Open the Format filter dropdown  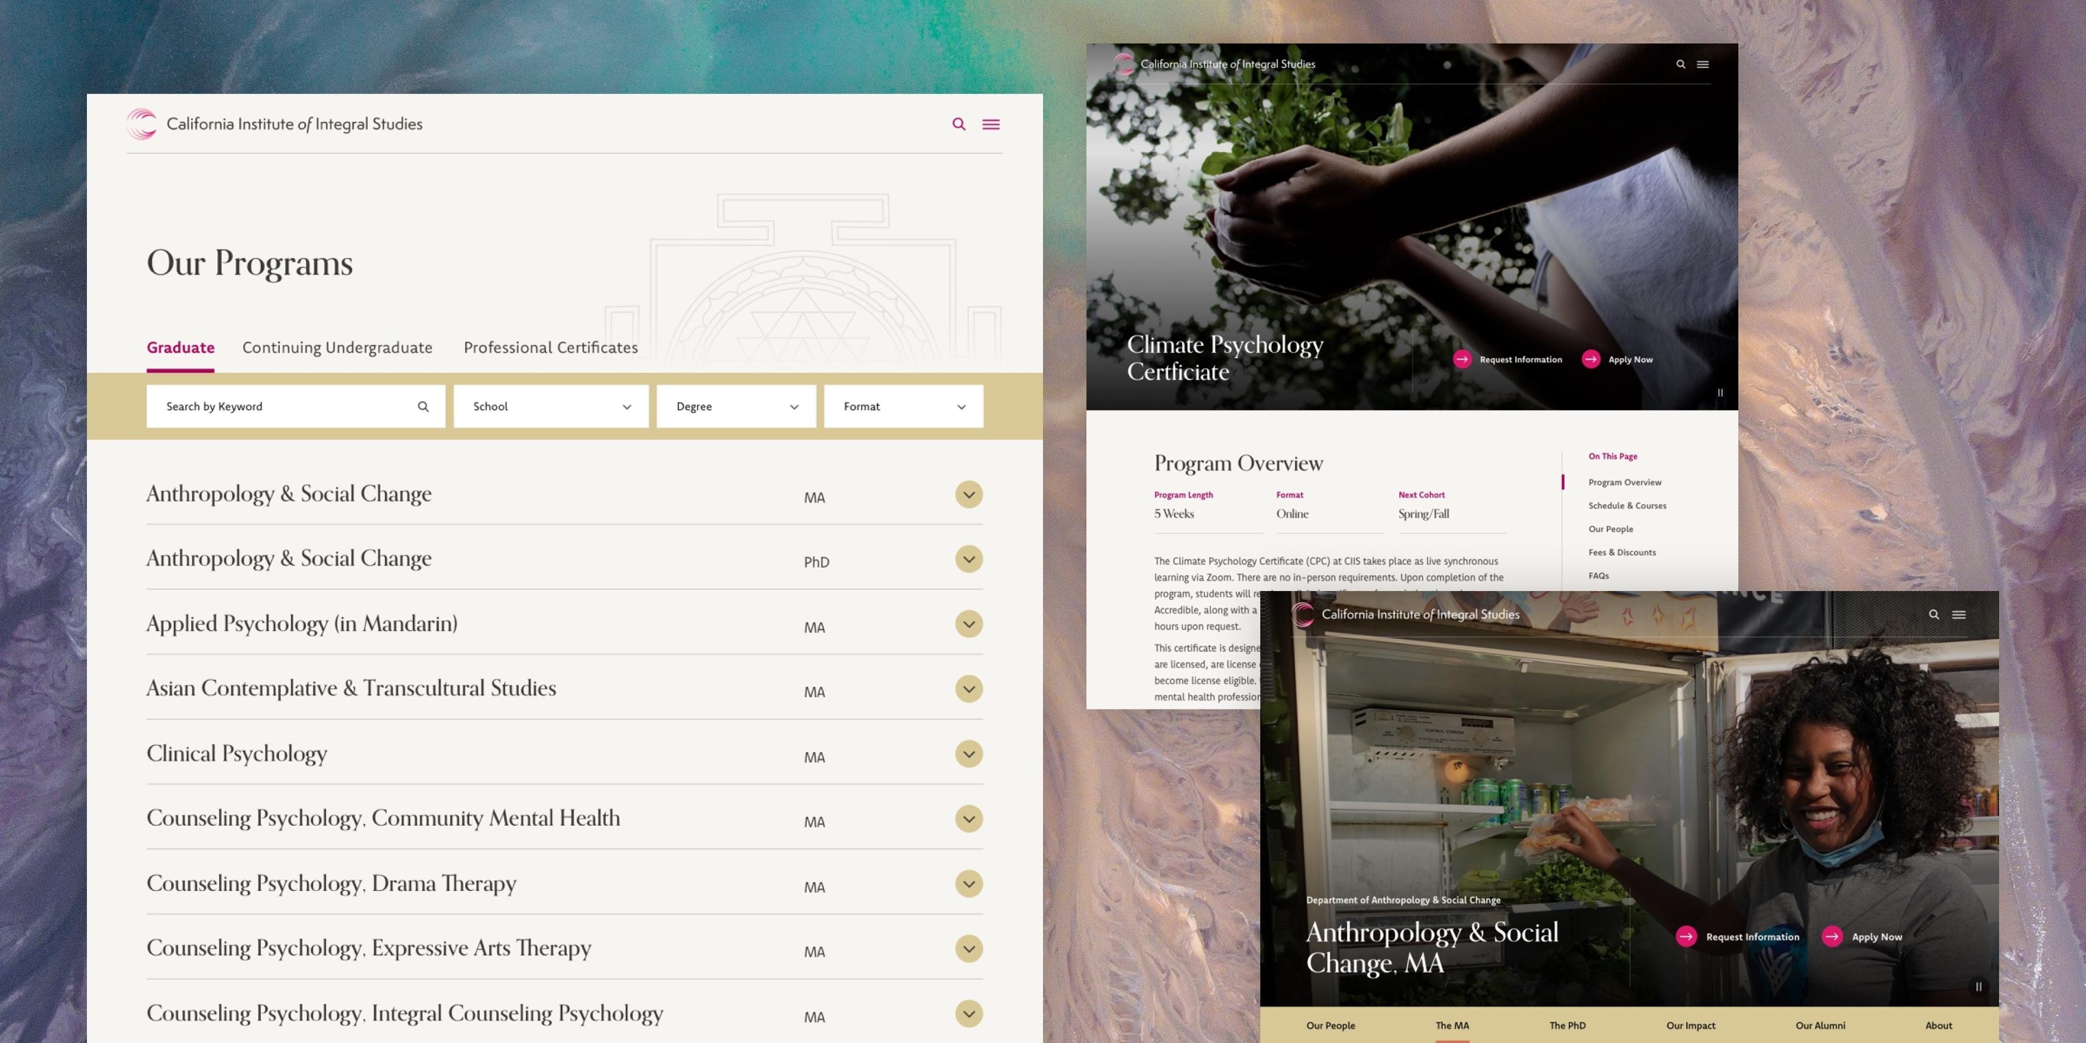903,406
